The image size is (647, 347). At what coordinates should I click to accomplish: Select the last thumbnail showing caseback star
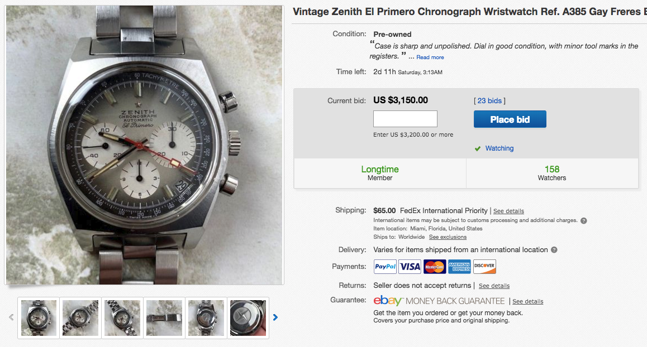point(248,318)
